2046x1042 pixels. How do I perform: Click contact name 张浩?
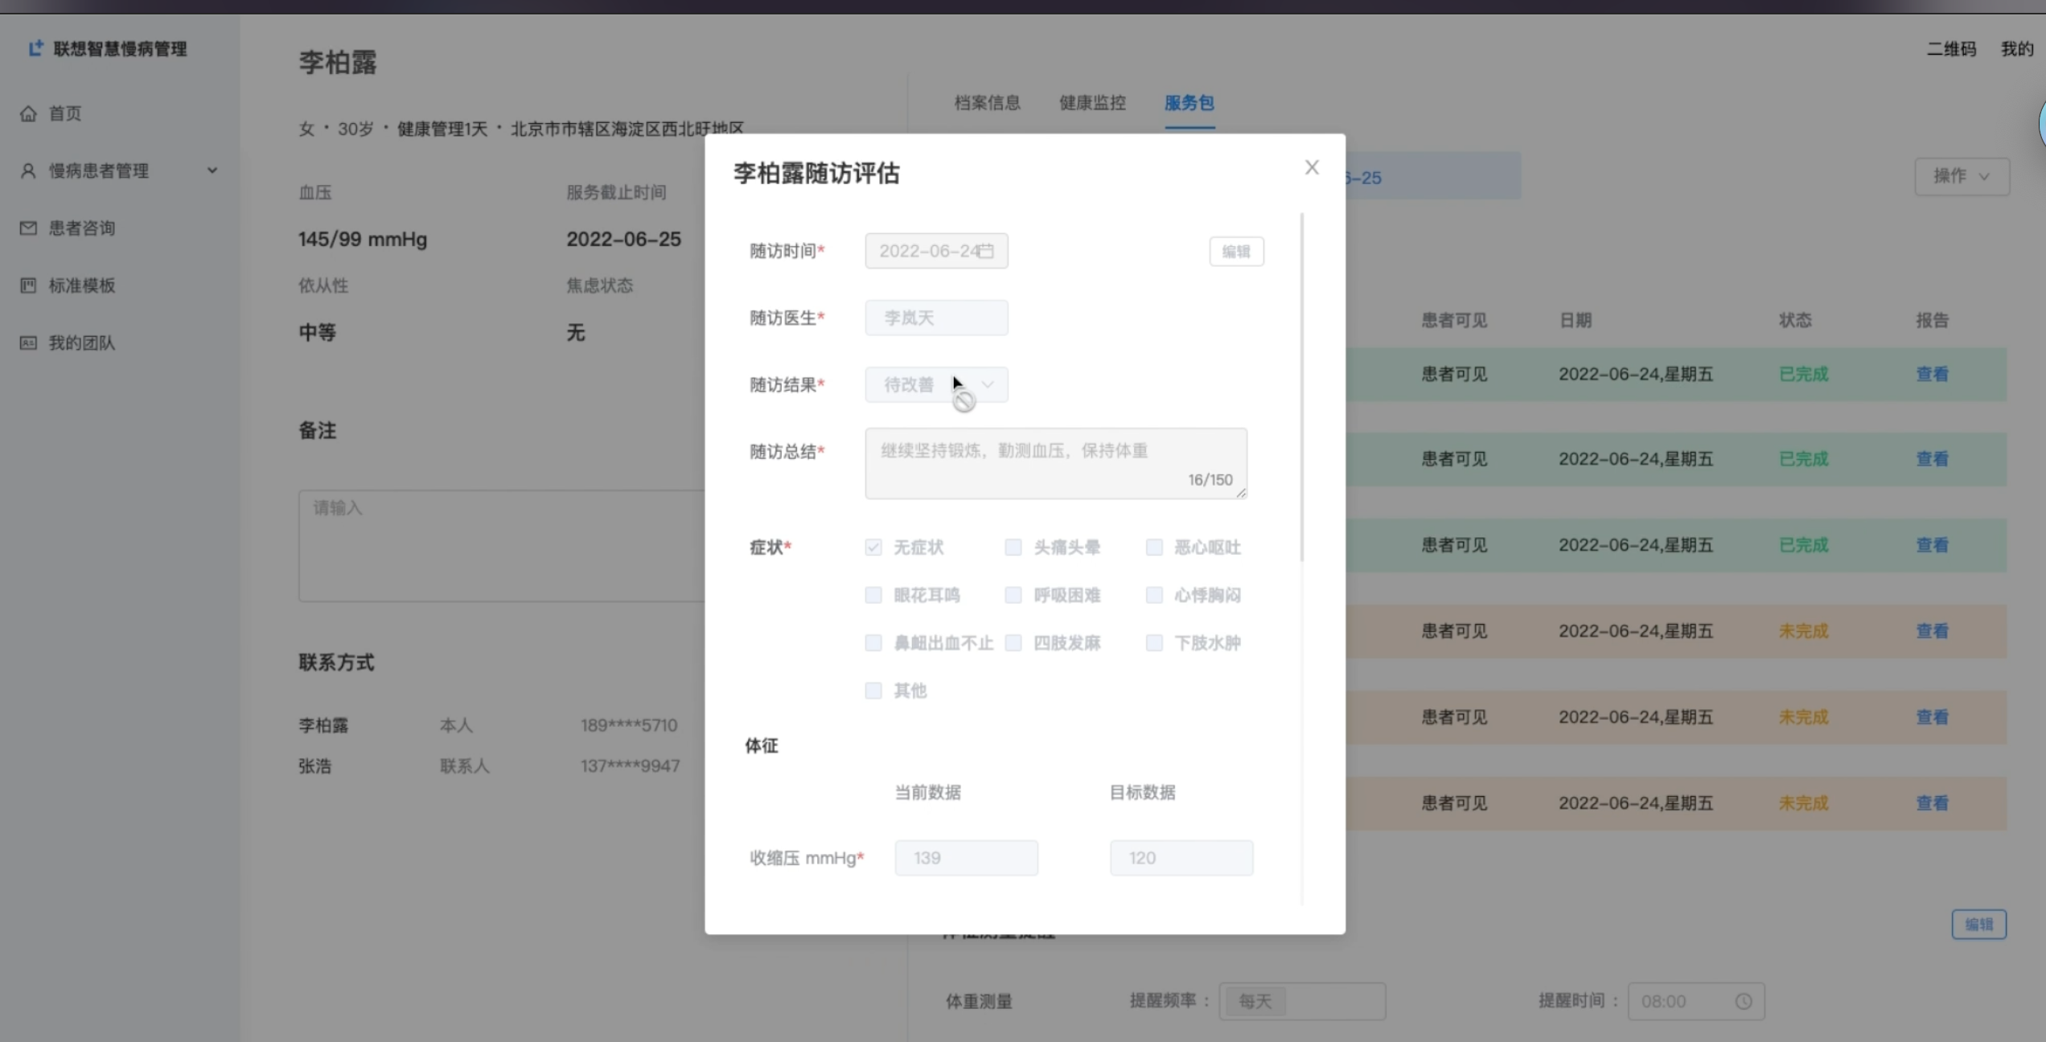point(314,766)
